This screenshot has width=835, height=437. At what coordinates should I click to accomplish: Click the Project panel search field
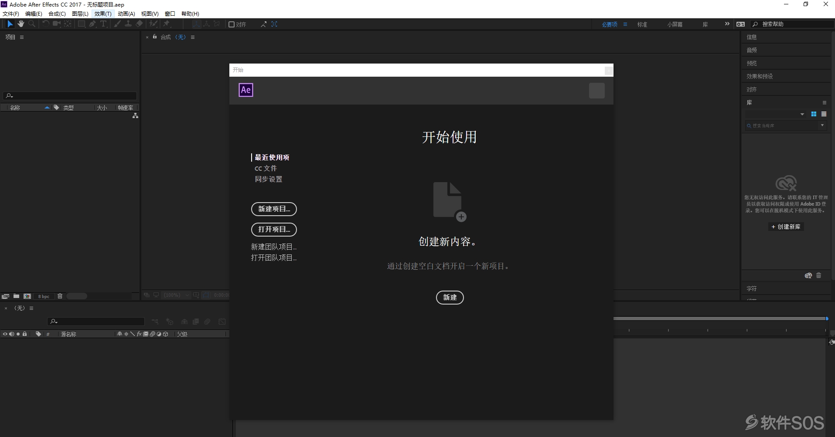click(x=70, y=96)
